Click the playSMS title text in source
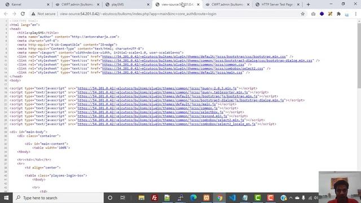The width and height of the screenshot is (361, 203). coord(37,33)
